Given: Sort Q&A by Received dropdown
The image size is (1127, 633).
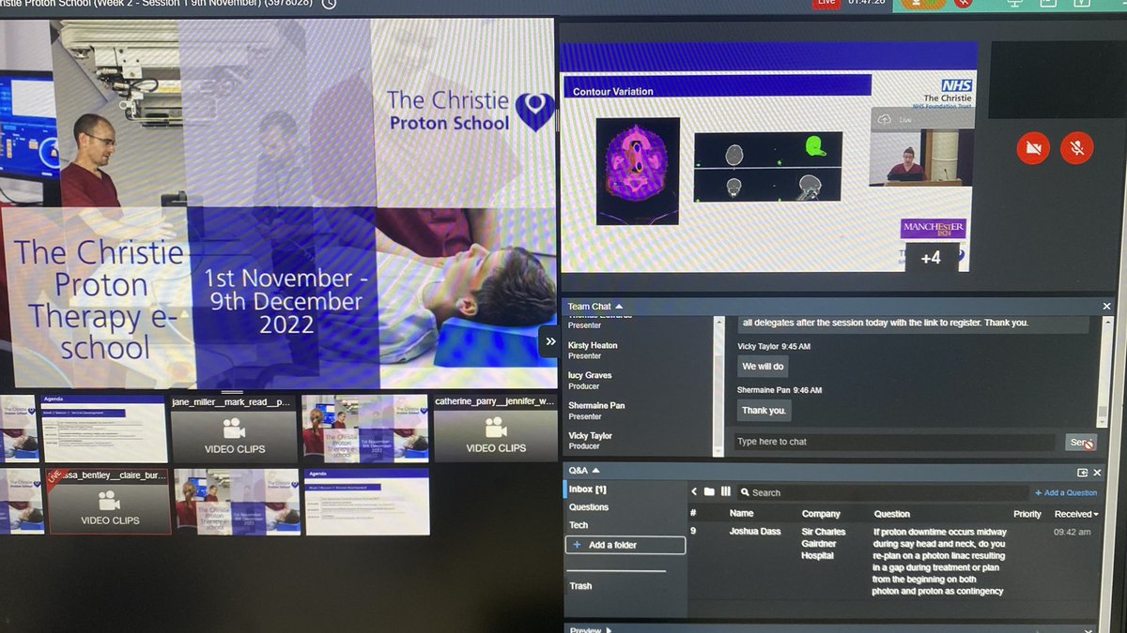Looking at the screenshot, I should (1076, 514).
